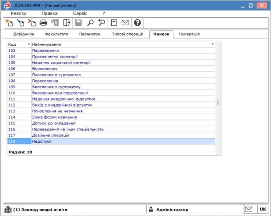Click the Код column header
The height and width of the screenshot is (216, 271).
(x=19, y=45)
